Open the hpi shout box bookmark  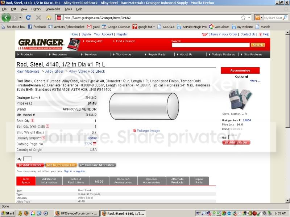click(13, 27)
